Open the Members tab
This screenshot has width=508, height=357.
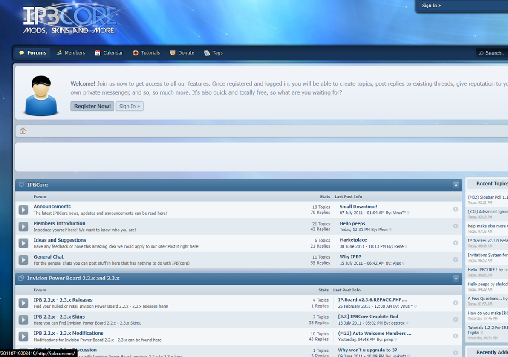tap(71, 53)
